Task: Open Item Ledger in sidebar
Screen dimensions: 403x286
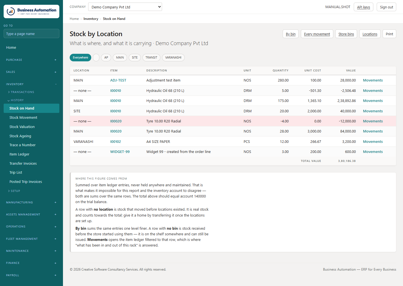Action: [19, 154]
